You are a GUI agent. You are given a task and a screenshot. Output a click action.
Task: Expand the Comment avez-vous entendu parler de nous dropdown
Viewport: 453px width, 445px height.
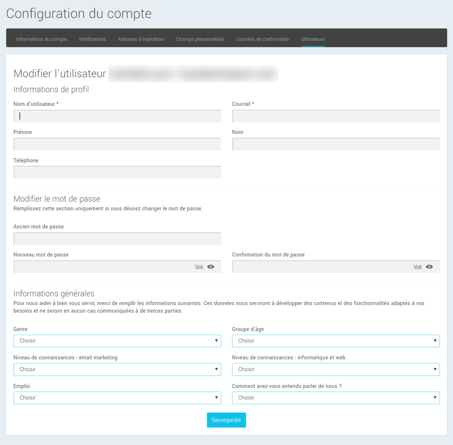point(335,398)
